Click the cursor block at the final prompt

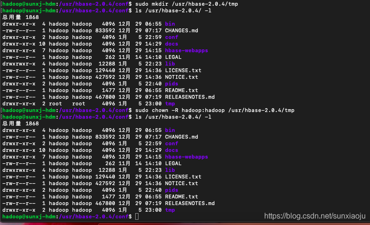137,216
